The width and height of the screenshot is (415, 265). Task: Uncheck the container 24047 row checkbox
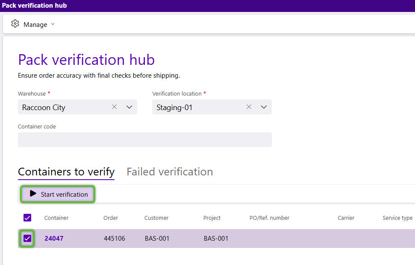[x=27, y=238]
